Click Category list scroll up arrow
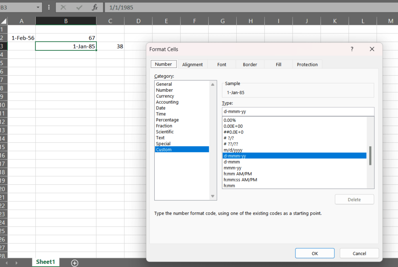 tap(213, 84)
